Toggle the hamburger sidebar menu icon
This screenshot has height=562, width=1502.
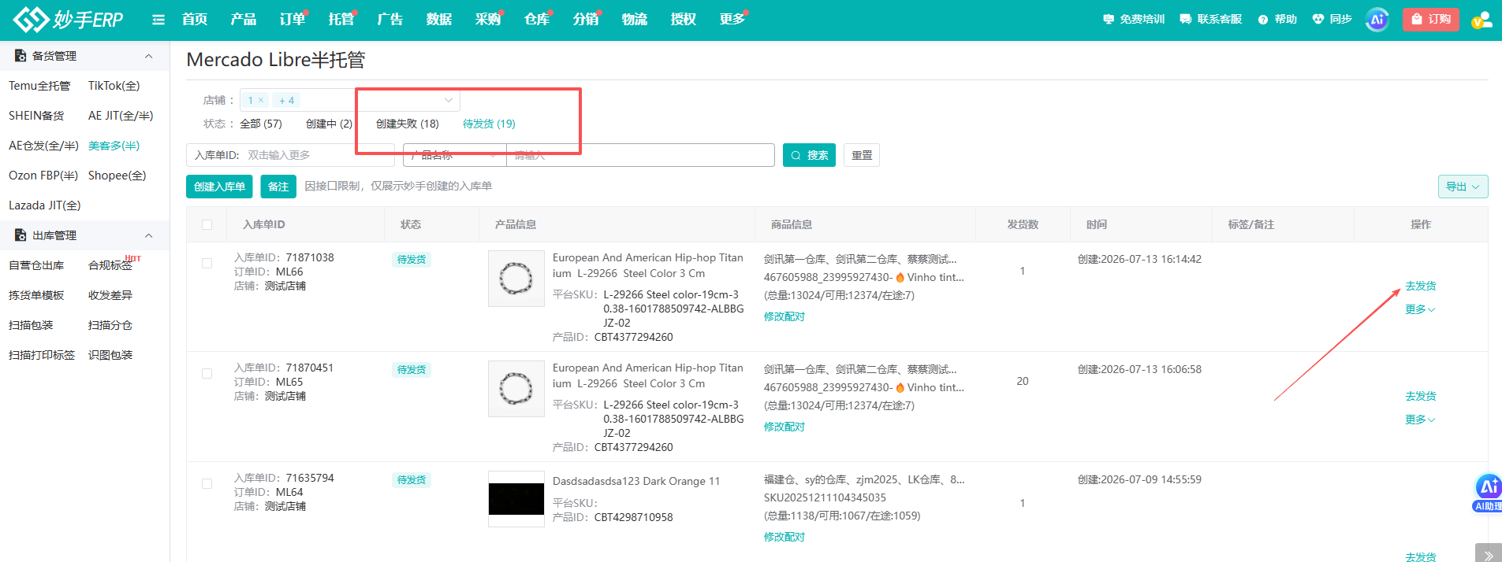(x=158, y=20)
